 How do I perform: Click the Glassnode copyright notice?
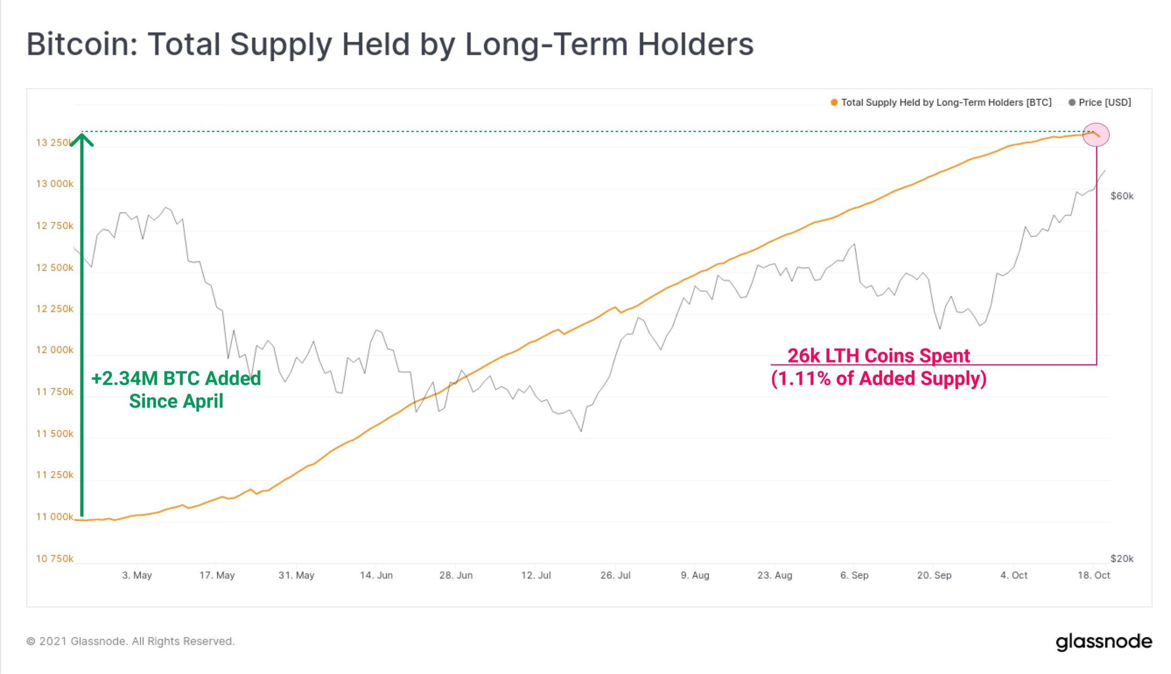point(131,642)
